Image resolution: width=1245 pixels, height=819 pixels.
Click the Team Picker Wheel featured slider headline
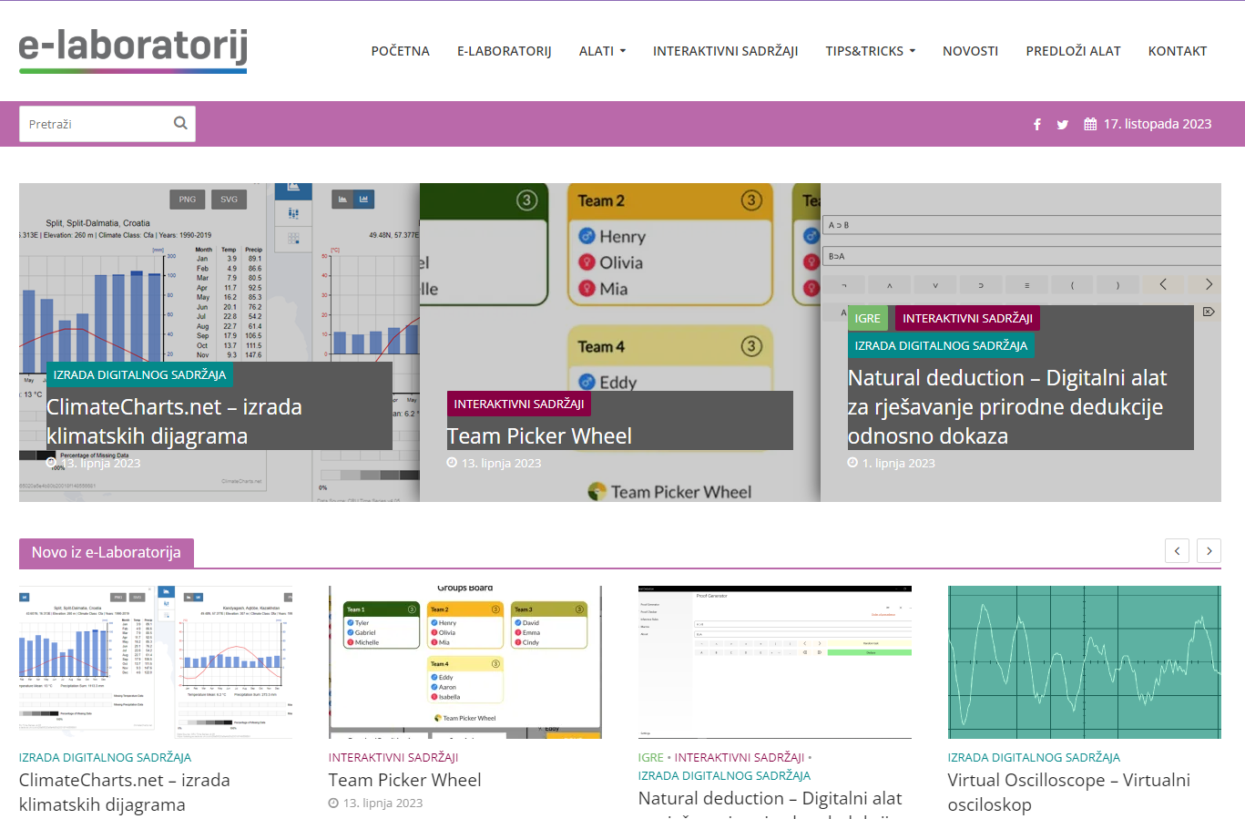539,435
